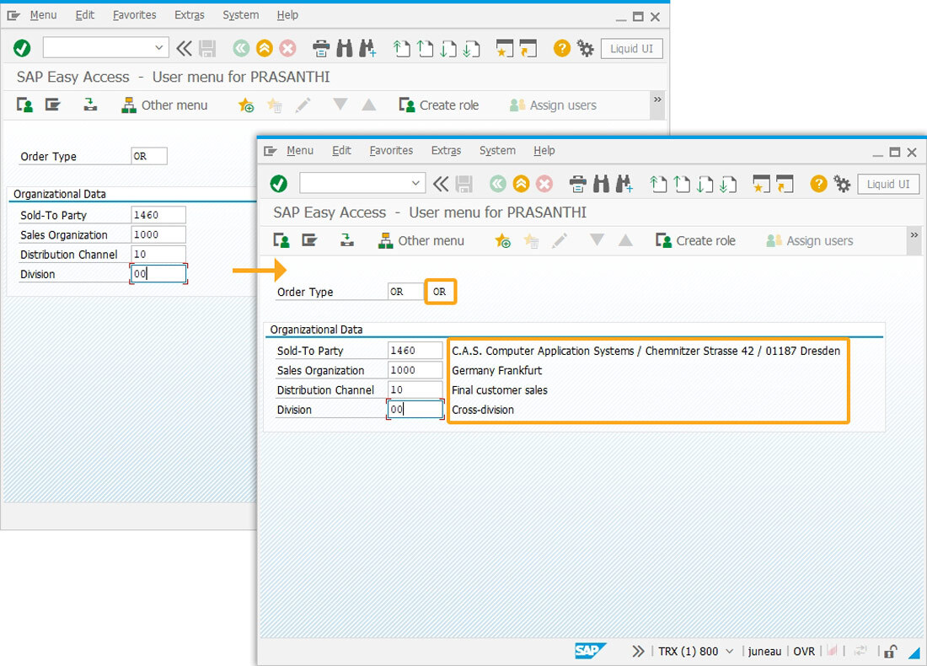The width and height of the screenshot is (927, 666).
Task: Click the Help question mark in front window
Action: point(818,184)
